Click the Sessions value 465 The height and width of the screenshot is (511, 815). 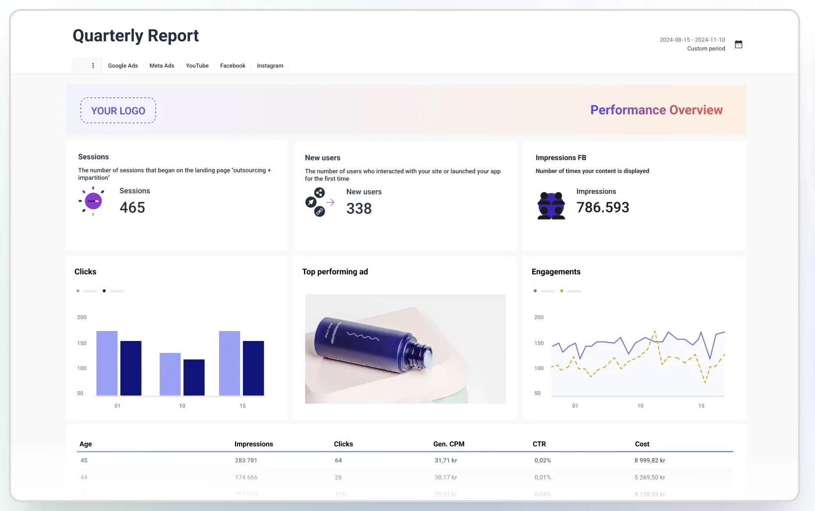132,207
